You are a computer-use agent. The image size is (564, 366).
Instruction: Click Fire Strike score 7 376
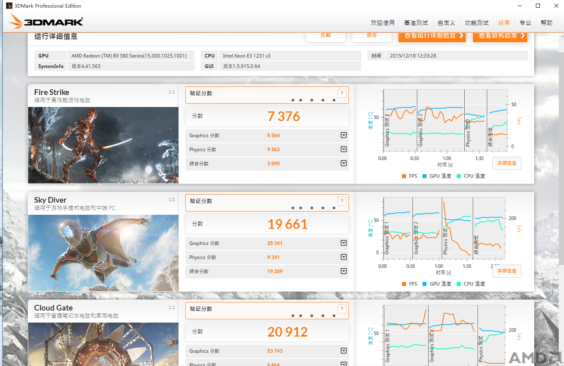tap(284, 116)
